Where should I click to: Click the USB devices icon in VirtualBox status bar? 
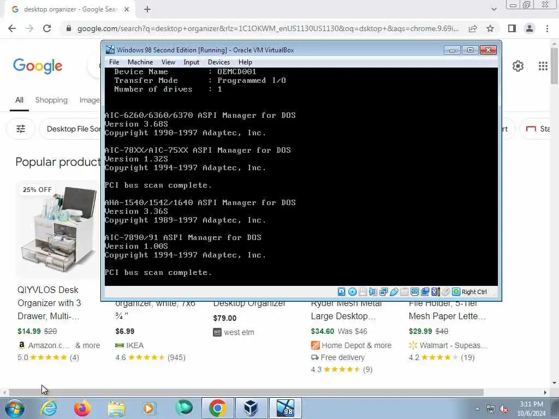tap(394, 292)
